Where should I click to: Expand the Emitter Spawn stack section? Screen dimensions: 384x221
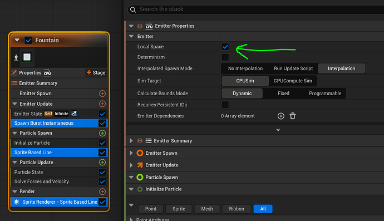(131, 153)
